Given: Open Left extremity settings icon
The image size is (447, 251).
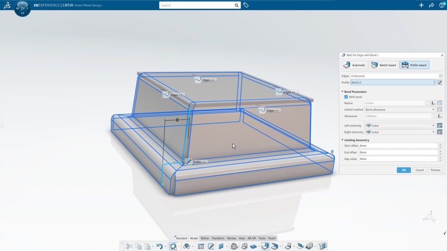Looking at the screenshot, I should (440, 125).
